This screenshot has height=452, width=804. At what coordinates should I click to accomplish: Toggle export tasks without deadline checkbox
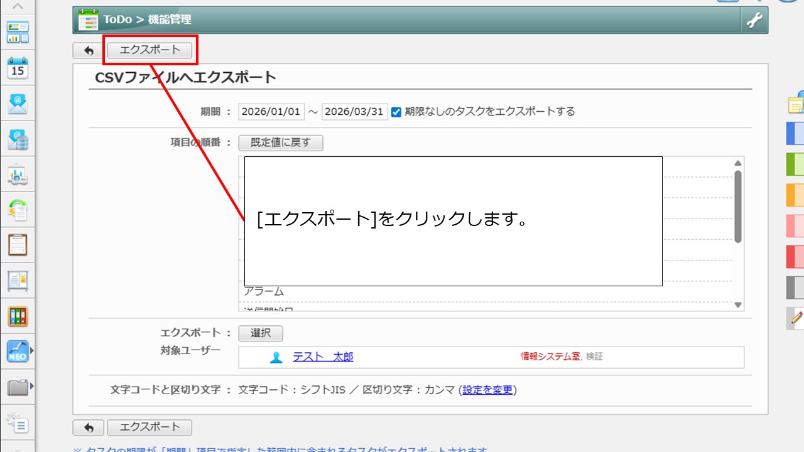click(x=396, y=112)
